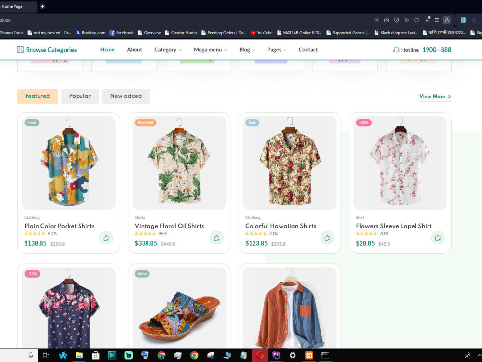
Task: Click the Hotline headset icon
Action: [396, 50]
